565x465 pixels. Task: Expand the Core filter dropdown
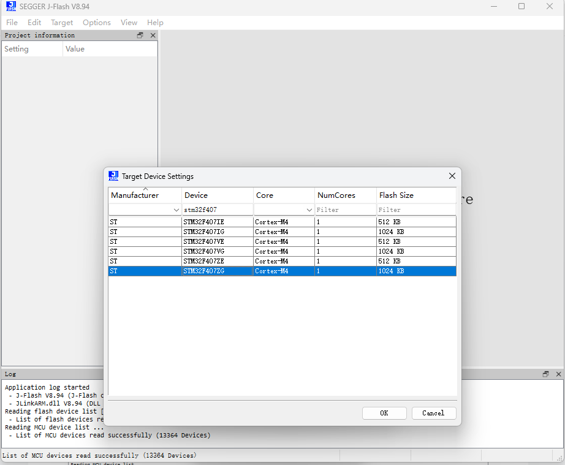click(x=309, y=210)
